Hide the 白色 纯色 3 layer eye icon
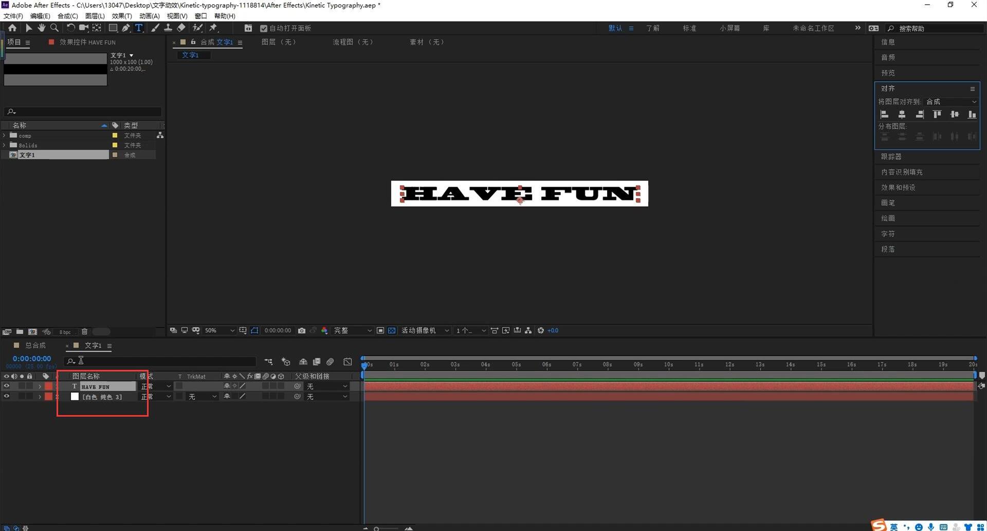This screenshot has height=531, width=987. pyautogui.click(x=7, y=396)
